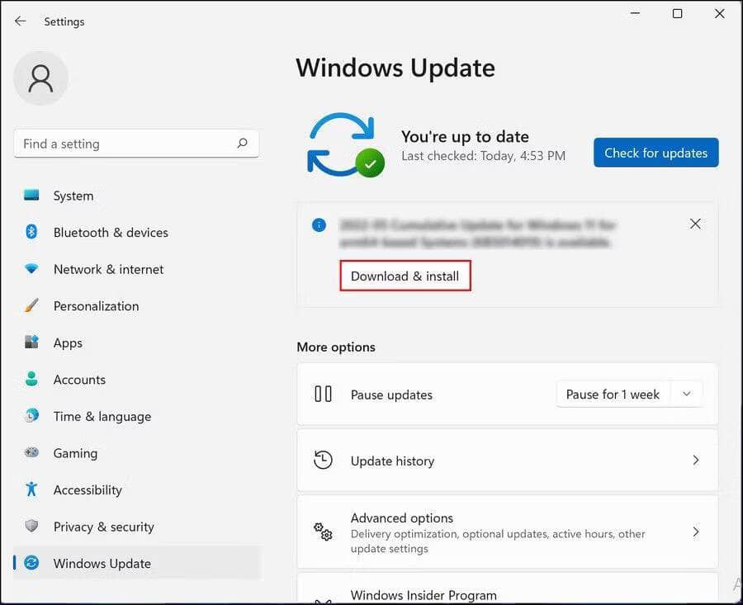Select Windows Update in the sidebar
This screenshot has height=605, width=743.
101,563
